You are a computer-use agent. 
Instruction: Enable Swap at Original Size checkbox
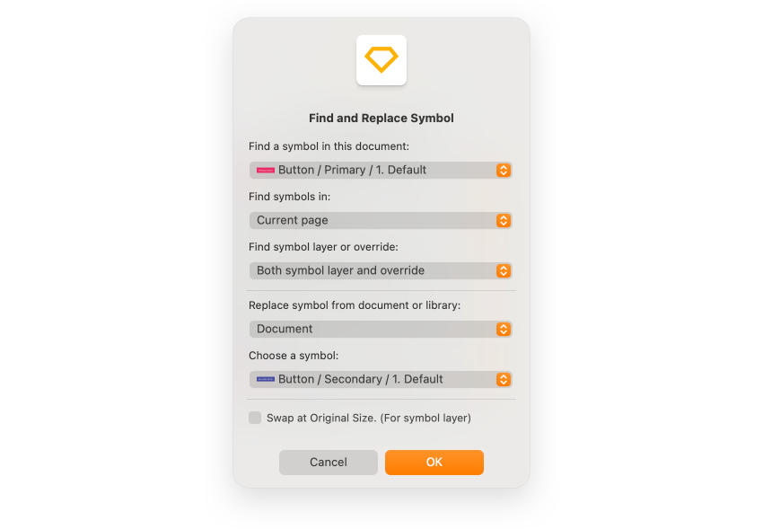pos(255,418)
